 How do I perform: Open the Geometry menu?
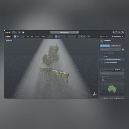38,36
